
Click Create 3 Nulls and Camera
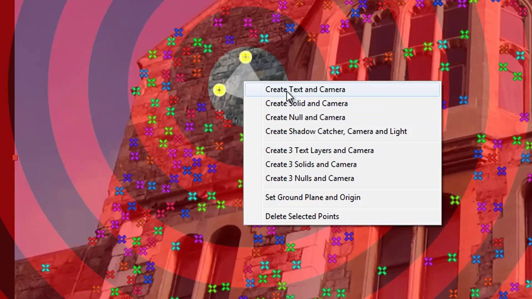point(342,178)
